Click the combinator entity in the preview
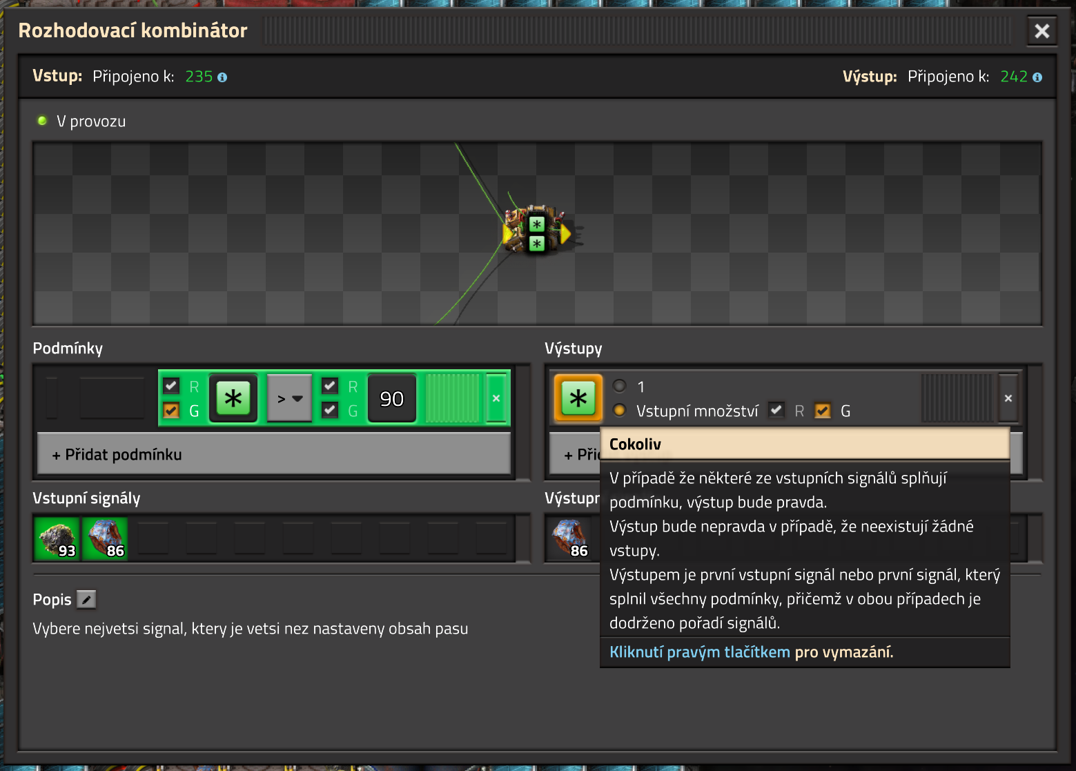The image size is (1076, 771). click(x=536, y=232)
